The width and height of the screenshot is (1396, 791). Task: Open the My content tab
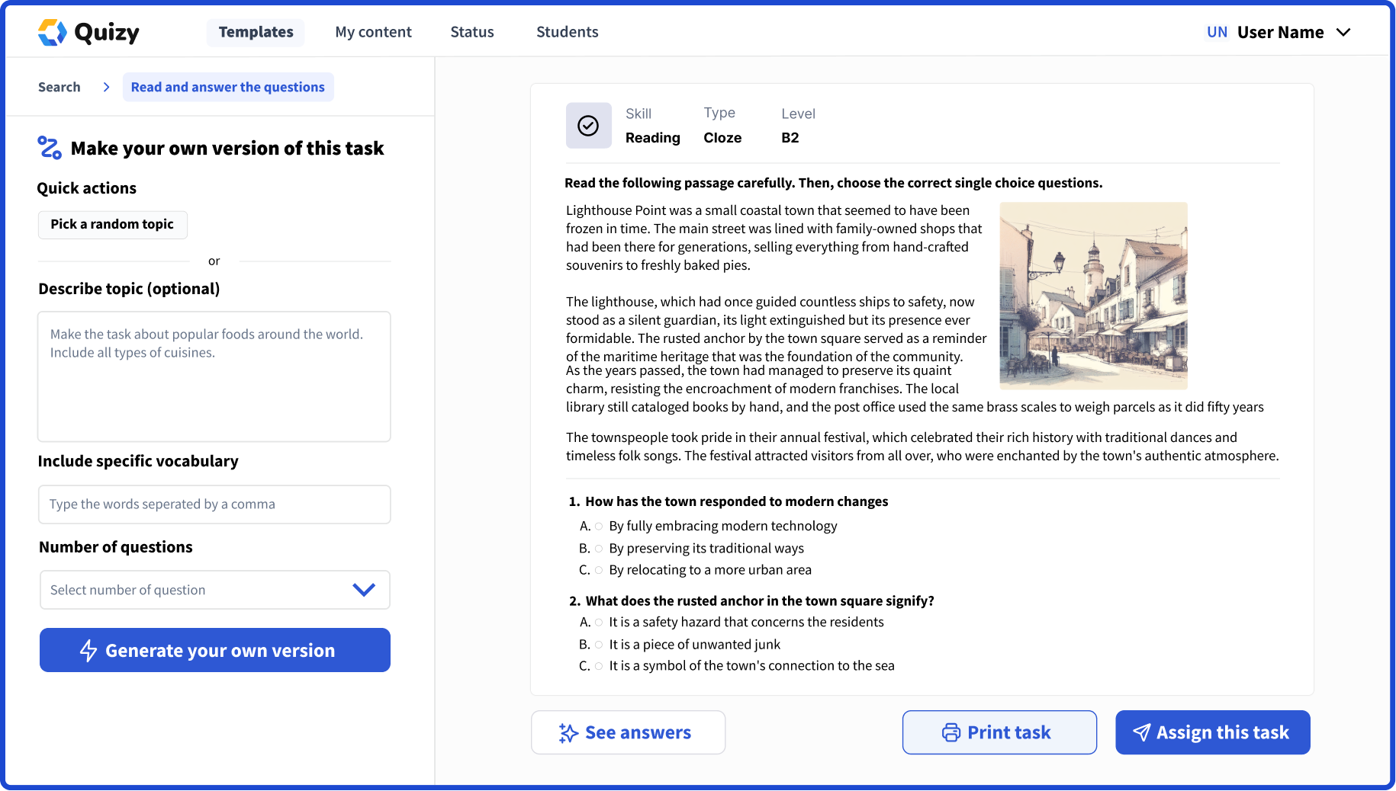pyautogui.click(x=373, y=32)
